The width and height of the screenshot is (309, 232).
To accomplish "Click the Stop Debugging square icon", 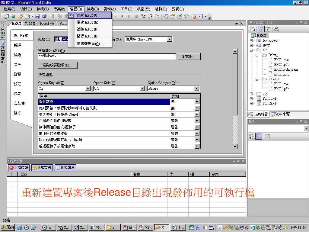I will [136, 16].
